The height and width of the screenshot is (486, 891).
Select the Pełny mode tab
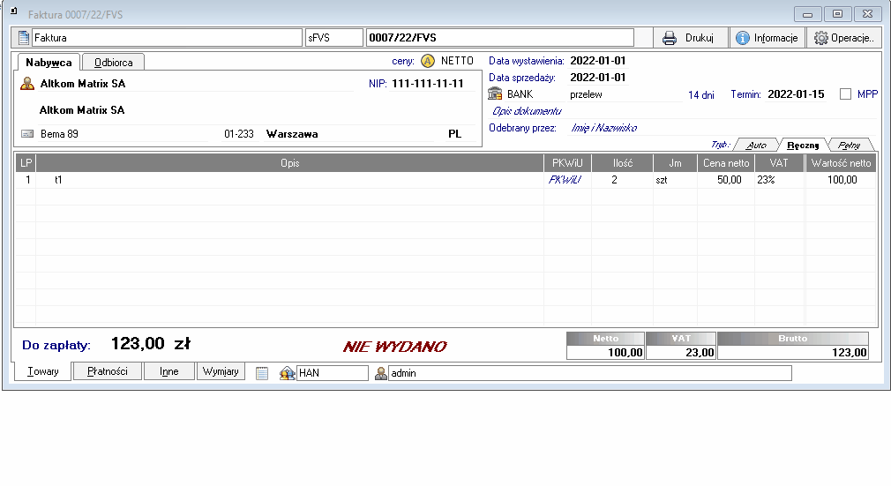click(849, 145)
